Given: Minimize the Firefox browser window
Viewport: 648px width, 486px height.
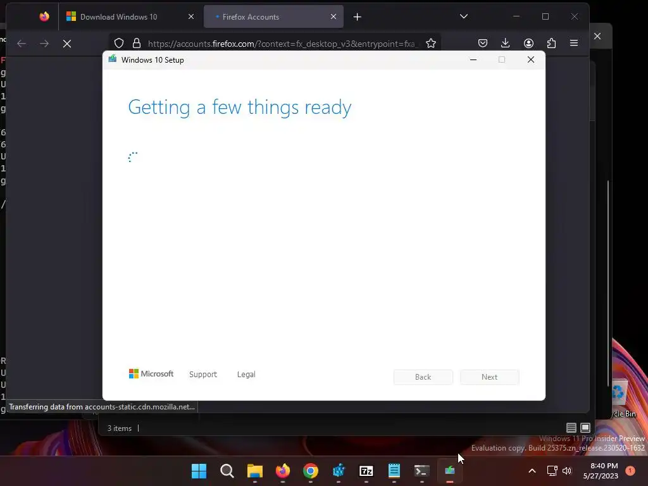Looking at the screenshot, I should click(516, 16).
